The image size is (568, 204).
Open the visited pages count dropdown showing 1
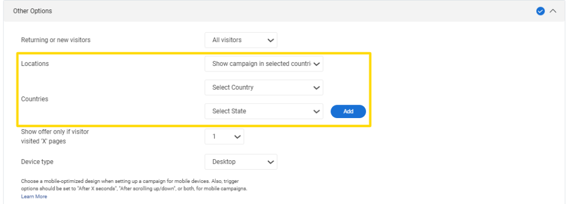click(x=224, y=137)
